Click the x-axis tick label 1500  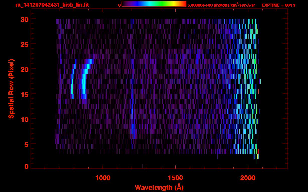coord(175,178)
